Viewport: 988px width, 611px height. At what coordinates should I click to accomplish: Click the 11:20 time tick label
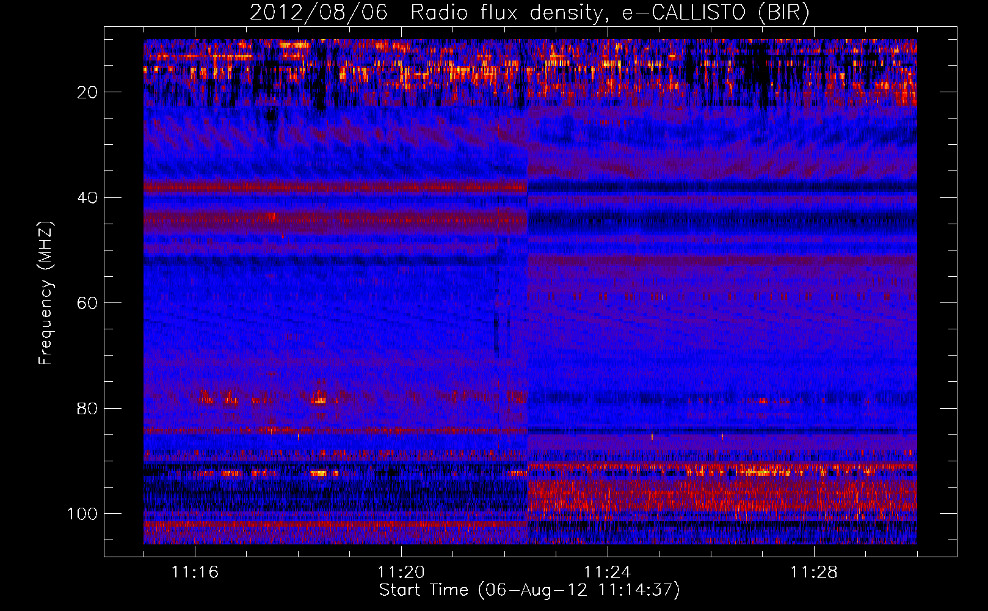coord(401,572)
